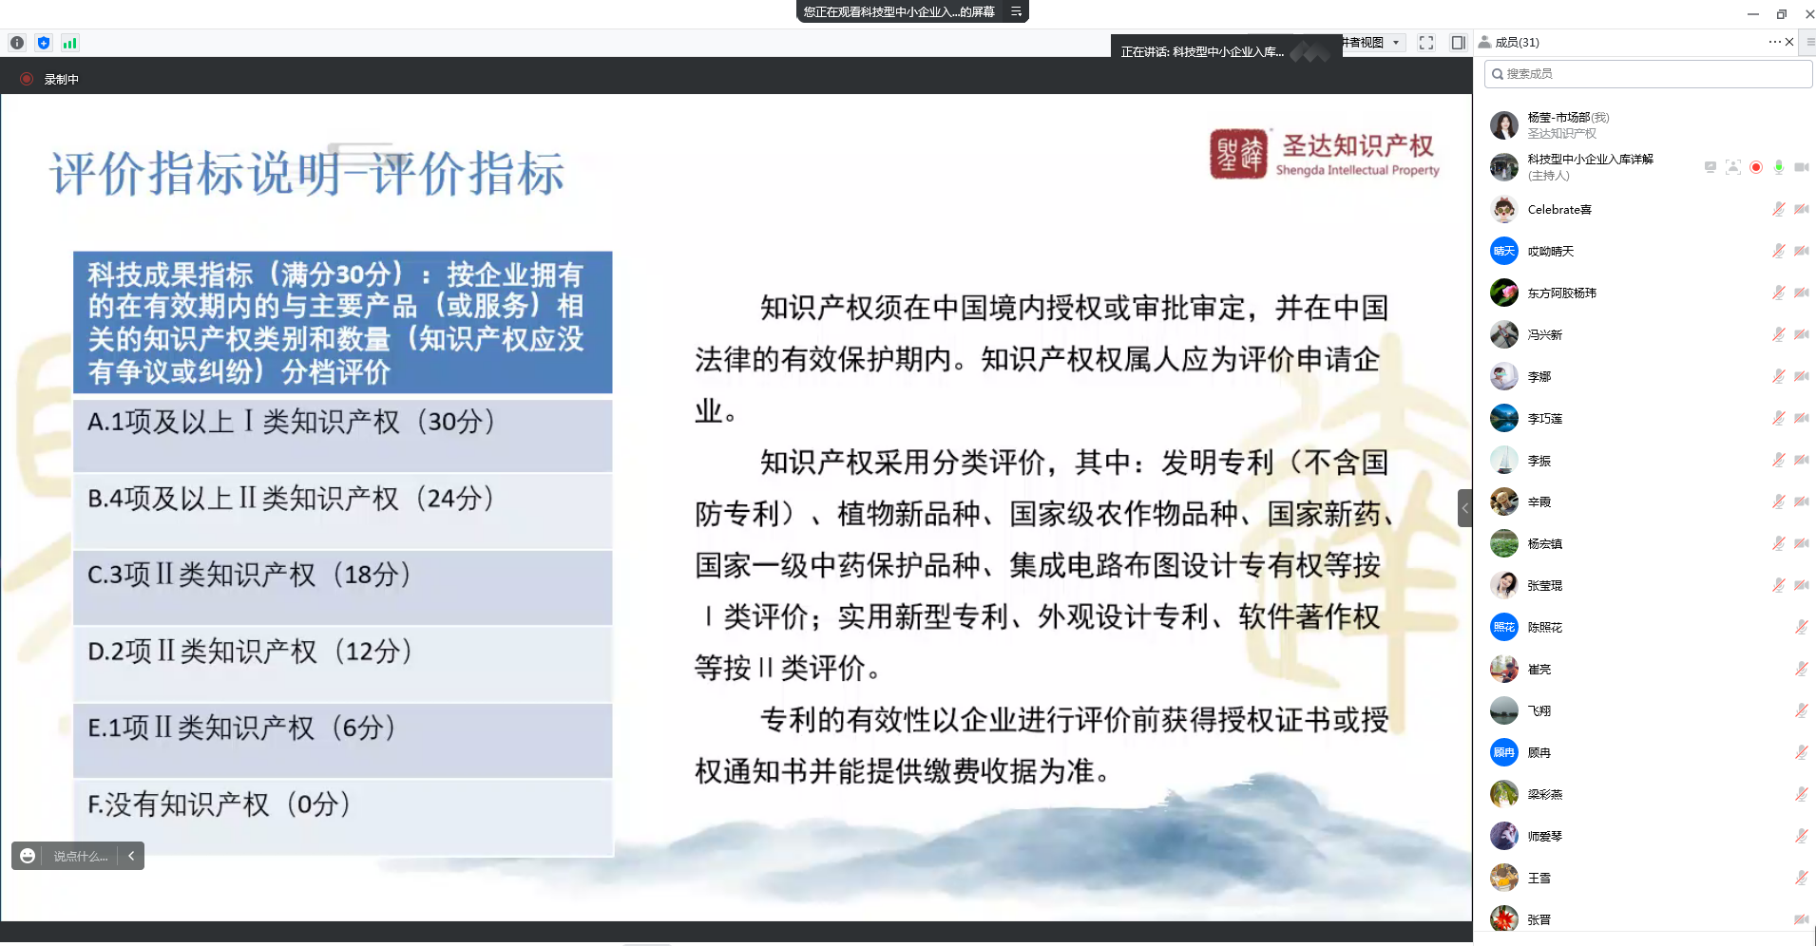Enter full screen mode
Viewport: 1816px width, 946px height.
click(x=1425, y=43)
